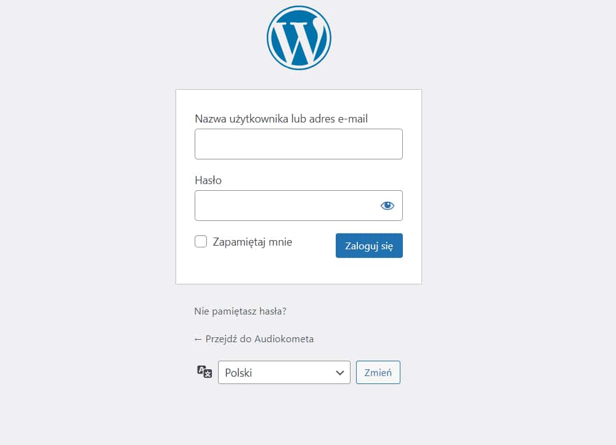Click the WordPress logo at the top
Screen dimensions: 616x445
(x=299, y=38)
